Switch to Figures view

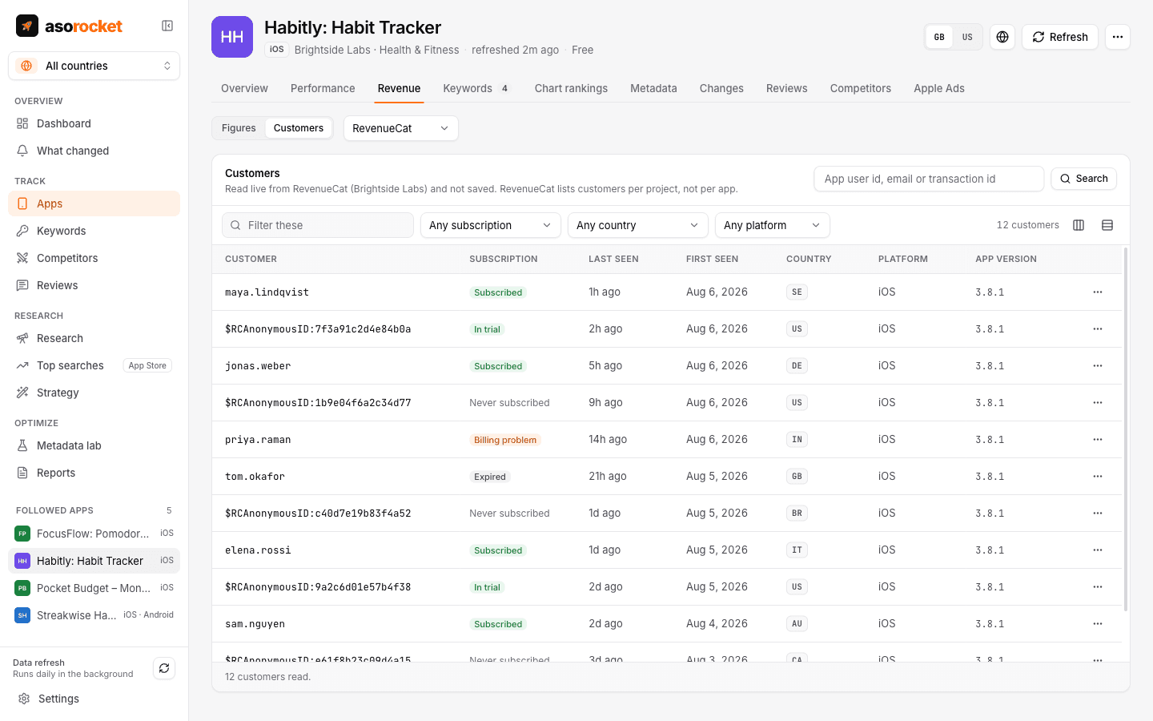(239, 128)
